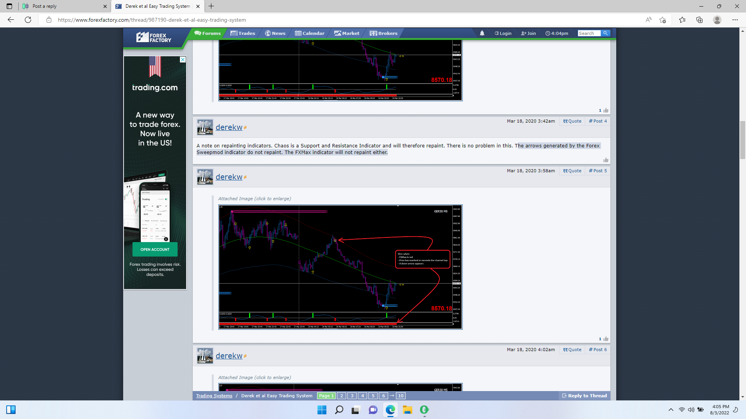This screenshot has width=746, height=419.
Task: Expand the system tray hidden icons chevron
Action: click(x=671, y=410)
